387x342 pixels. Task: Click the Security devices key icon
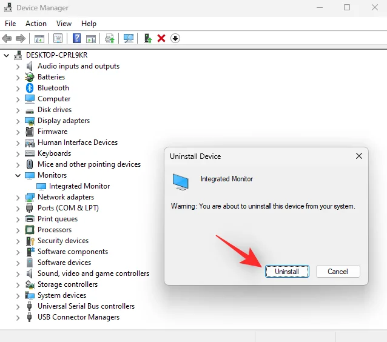tap(30, 241)
